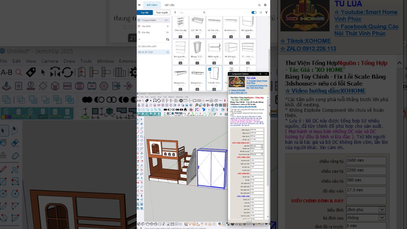Open the hamburger menu in the library panel
Screen dimensions: 407x229
[139, 5]
